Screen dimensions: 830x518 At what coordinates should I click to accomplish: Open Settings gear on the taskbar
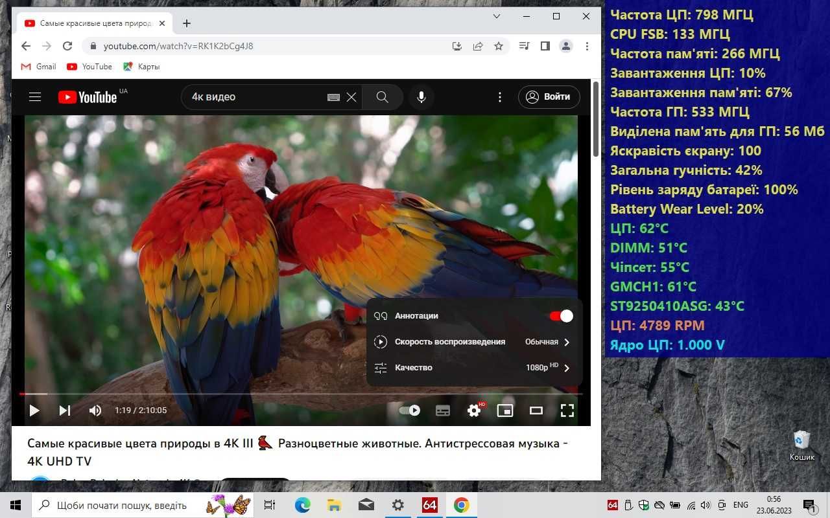click(x=397, y=505)
